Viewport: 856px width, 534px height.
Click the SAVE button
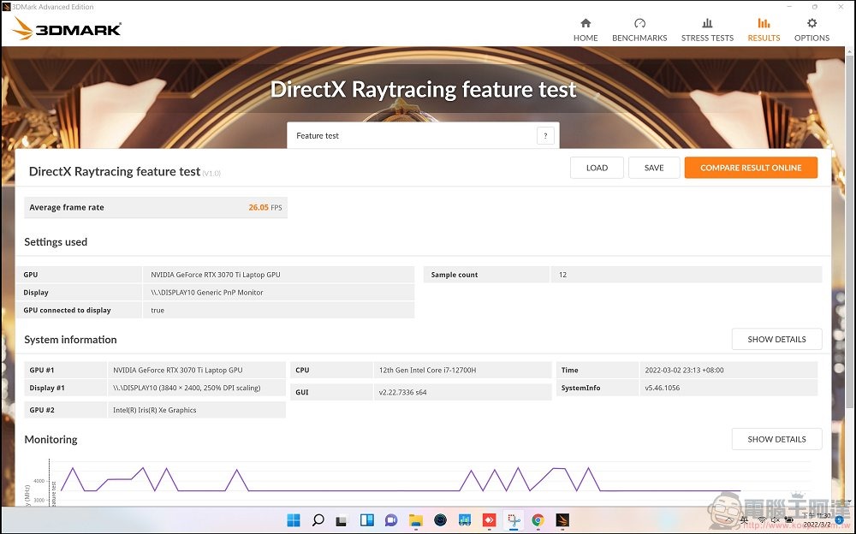pyautogui.click(x=654, y=168)
